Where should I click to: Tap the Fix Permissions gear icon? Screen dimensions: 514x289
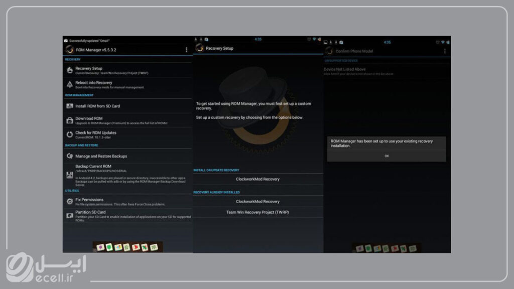(70, 202)
